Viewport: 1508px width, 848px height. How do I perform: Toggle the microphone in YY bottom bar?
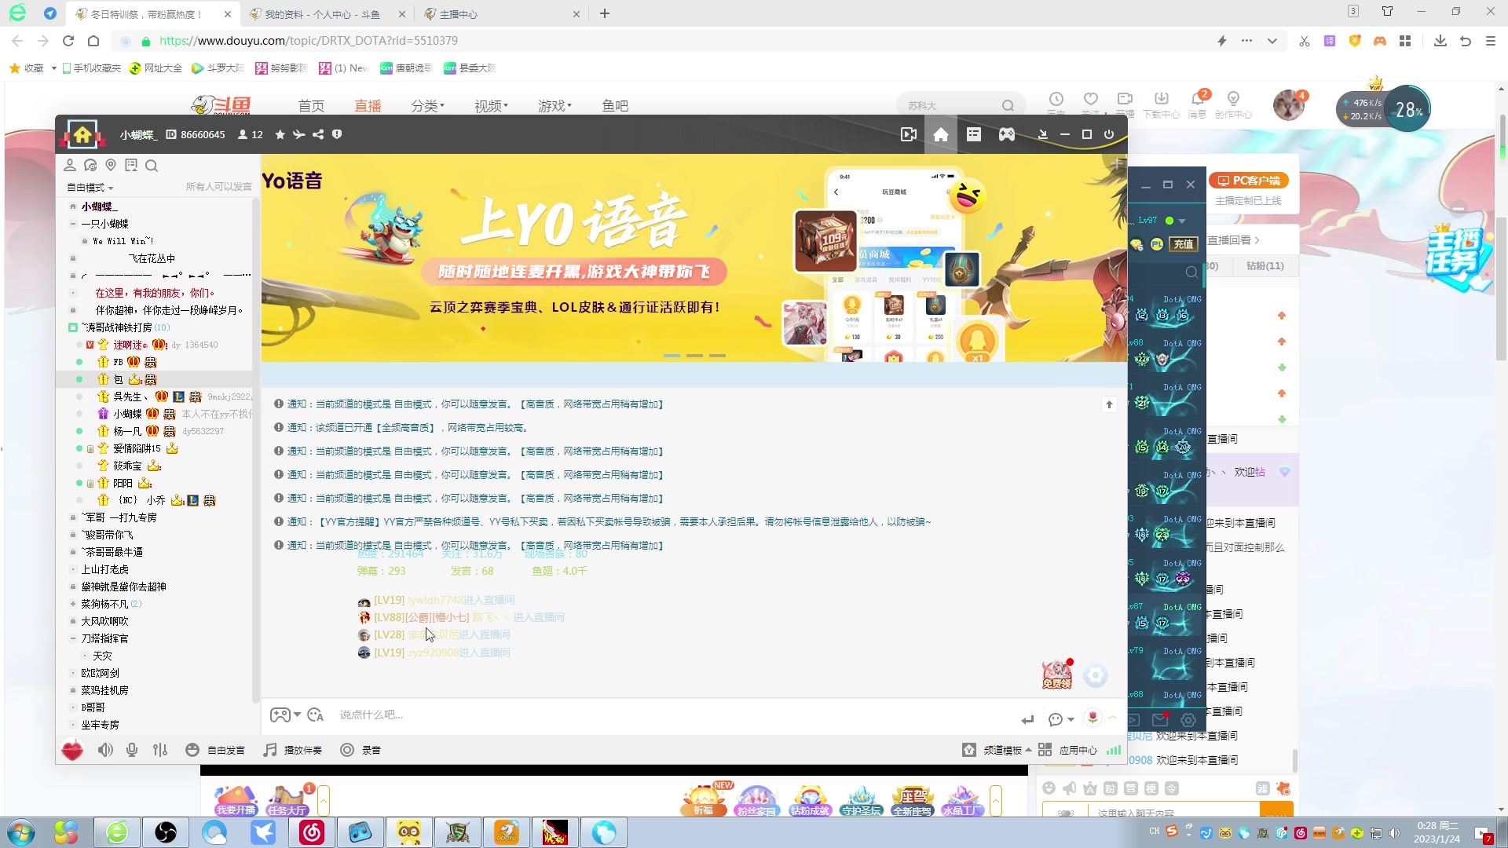[132, 750]
